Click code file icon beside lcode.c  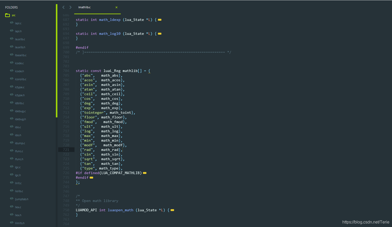tap(12, 63)
